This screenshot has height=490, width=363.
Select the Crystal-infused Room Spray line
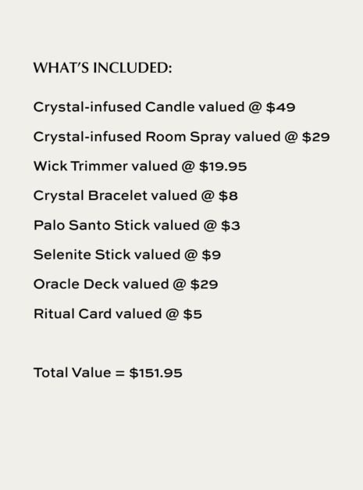[182, 138]
